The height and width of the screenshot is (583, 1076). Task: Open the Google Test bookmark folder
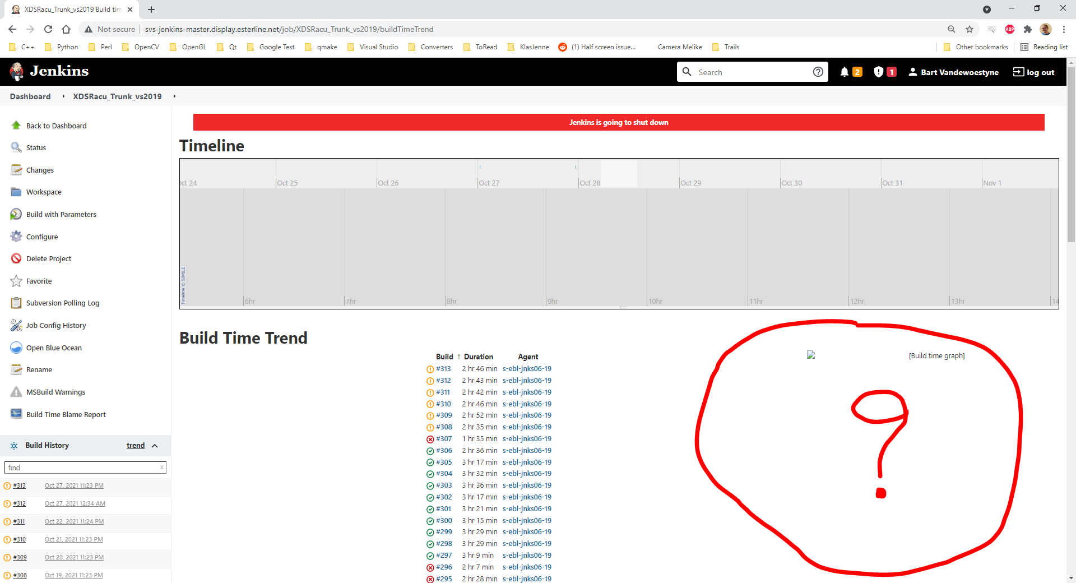[x=271, y=47]
